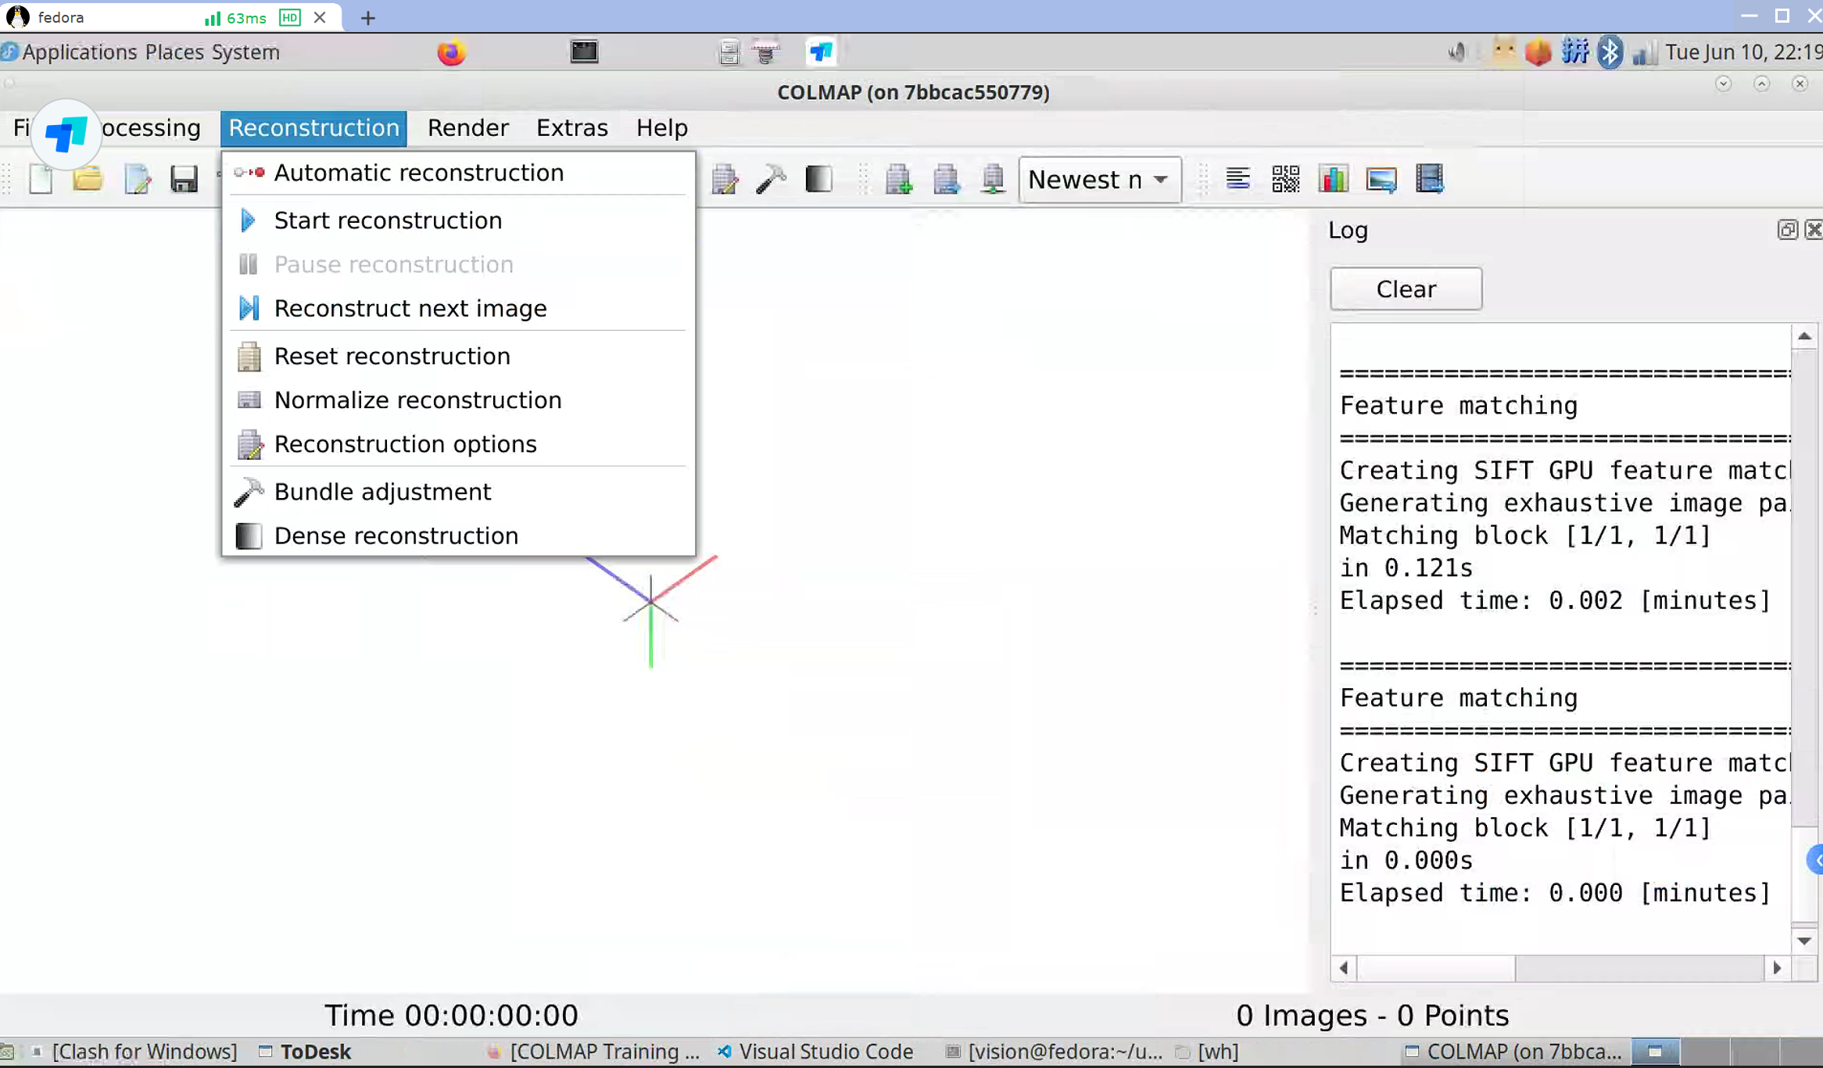Expand the Newest model dropdown
This screenshot has height=1068, width=1823.
click(1099, 180)
